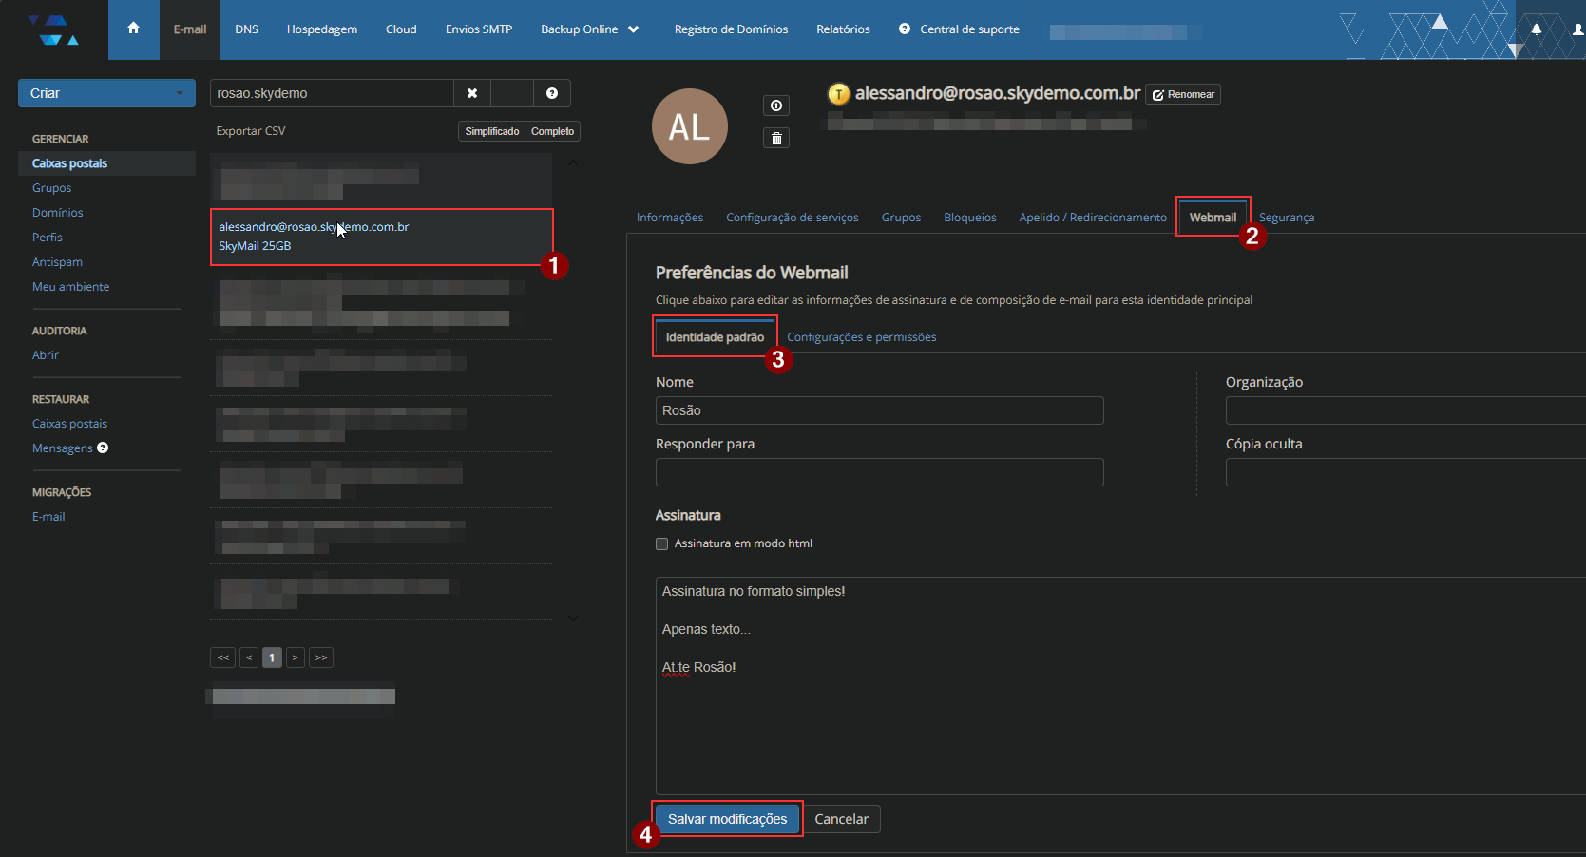Clear the search field with X icon
The width and height of the screenshot is (1586, 857).
tap(472, 93)
